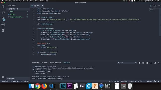161x90 pixels.
Task: Open the Help menu
Action: pos(47,1)
